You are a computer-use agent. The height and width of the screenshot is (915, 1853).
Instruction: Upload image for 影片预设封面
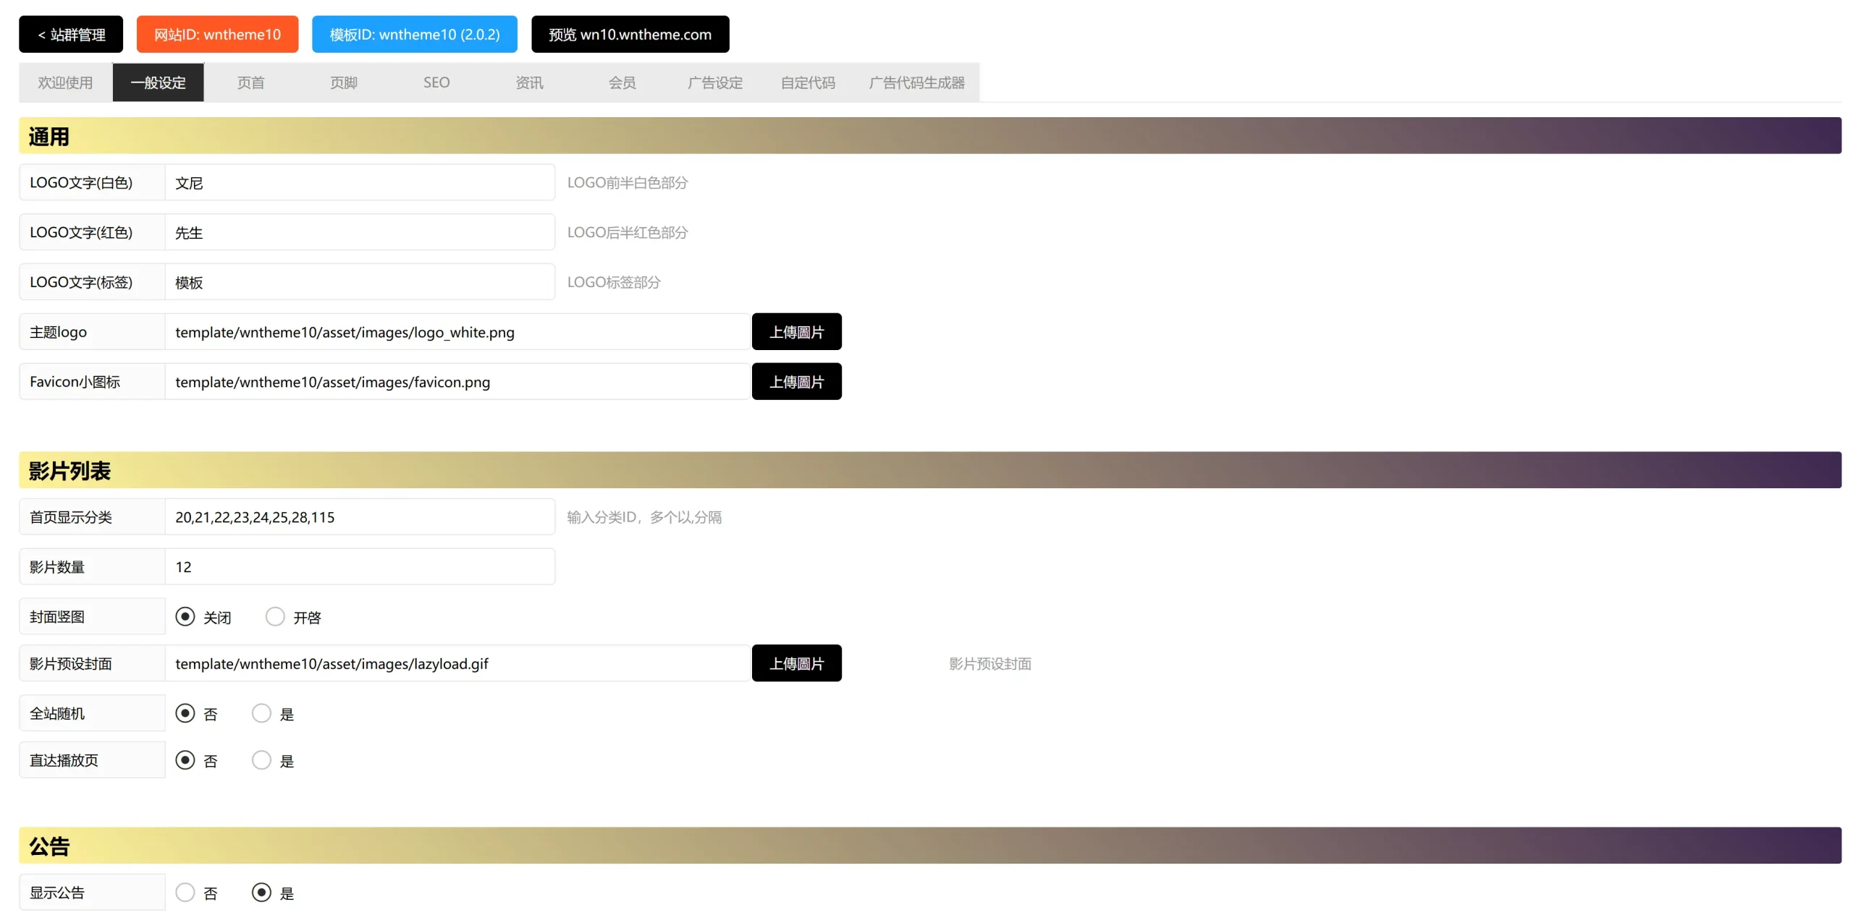(795, 663)
